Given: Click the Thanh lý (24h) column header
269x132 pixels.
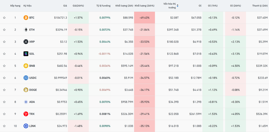Looking at the screenshot, I should click(260, 6).
